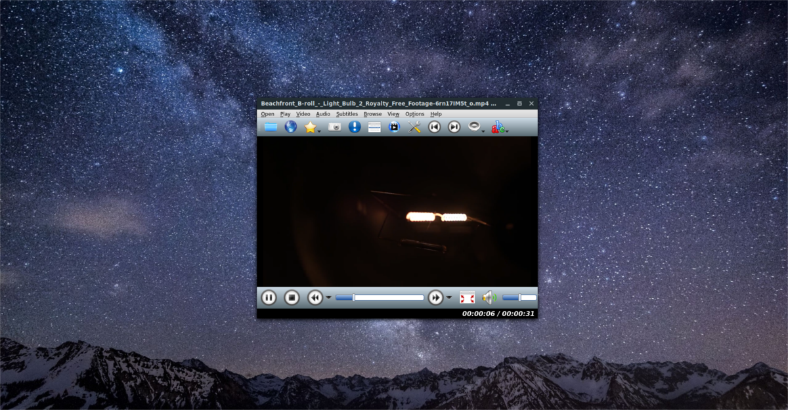788x410 pixels.
Task: Stop the video playback
Action: 292,297
